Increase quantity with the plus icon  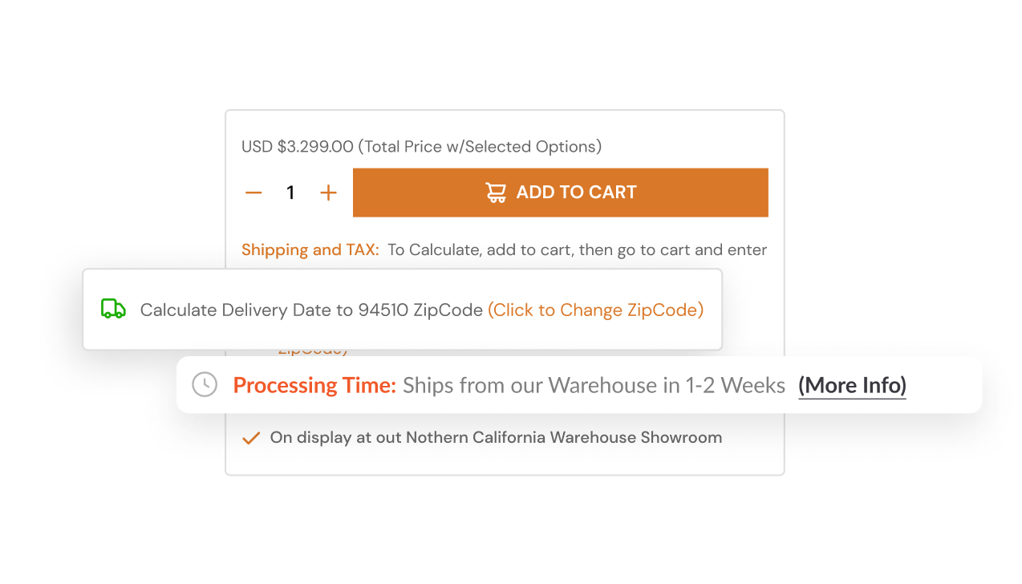328,193
